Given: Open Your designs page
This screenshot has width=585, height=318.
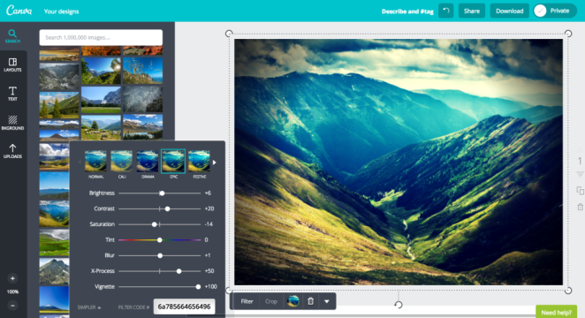Looking at the screenshot, I should (61, 11).
